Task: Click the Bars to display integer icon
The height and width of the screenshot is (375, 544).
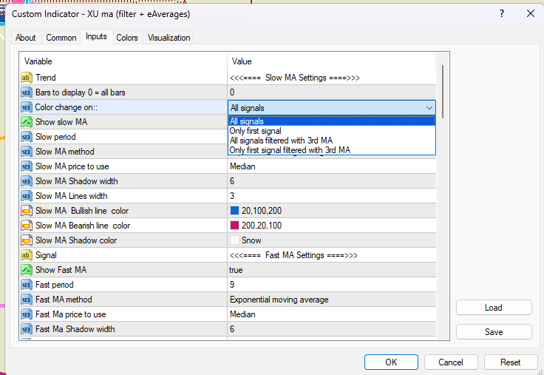Action: [x=26, y=92]
